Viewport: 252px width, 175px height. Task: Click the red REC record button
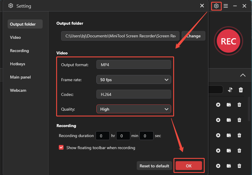click(x=228, y=41)
